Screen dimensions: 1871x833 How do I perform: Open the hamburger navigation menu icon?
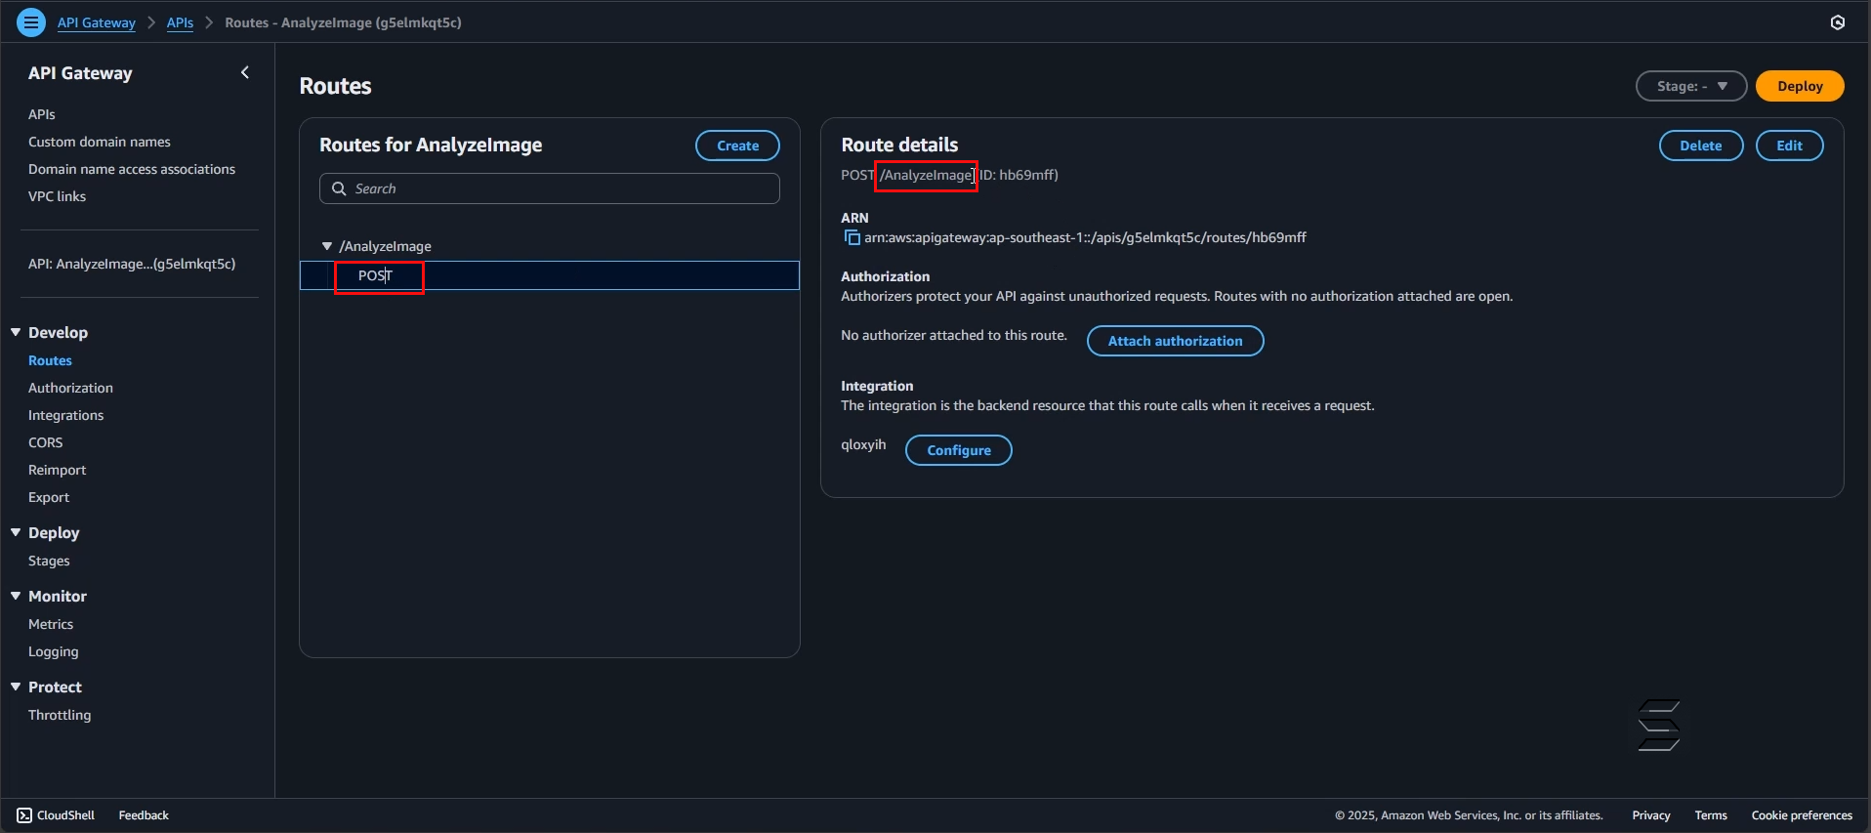tap(31, 21)
